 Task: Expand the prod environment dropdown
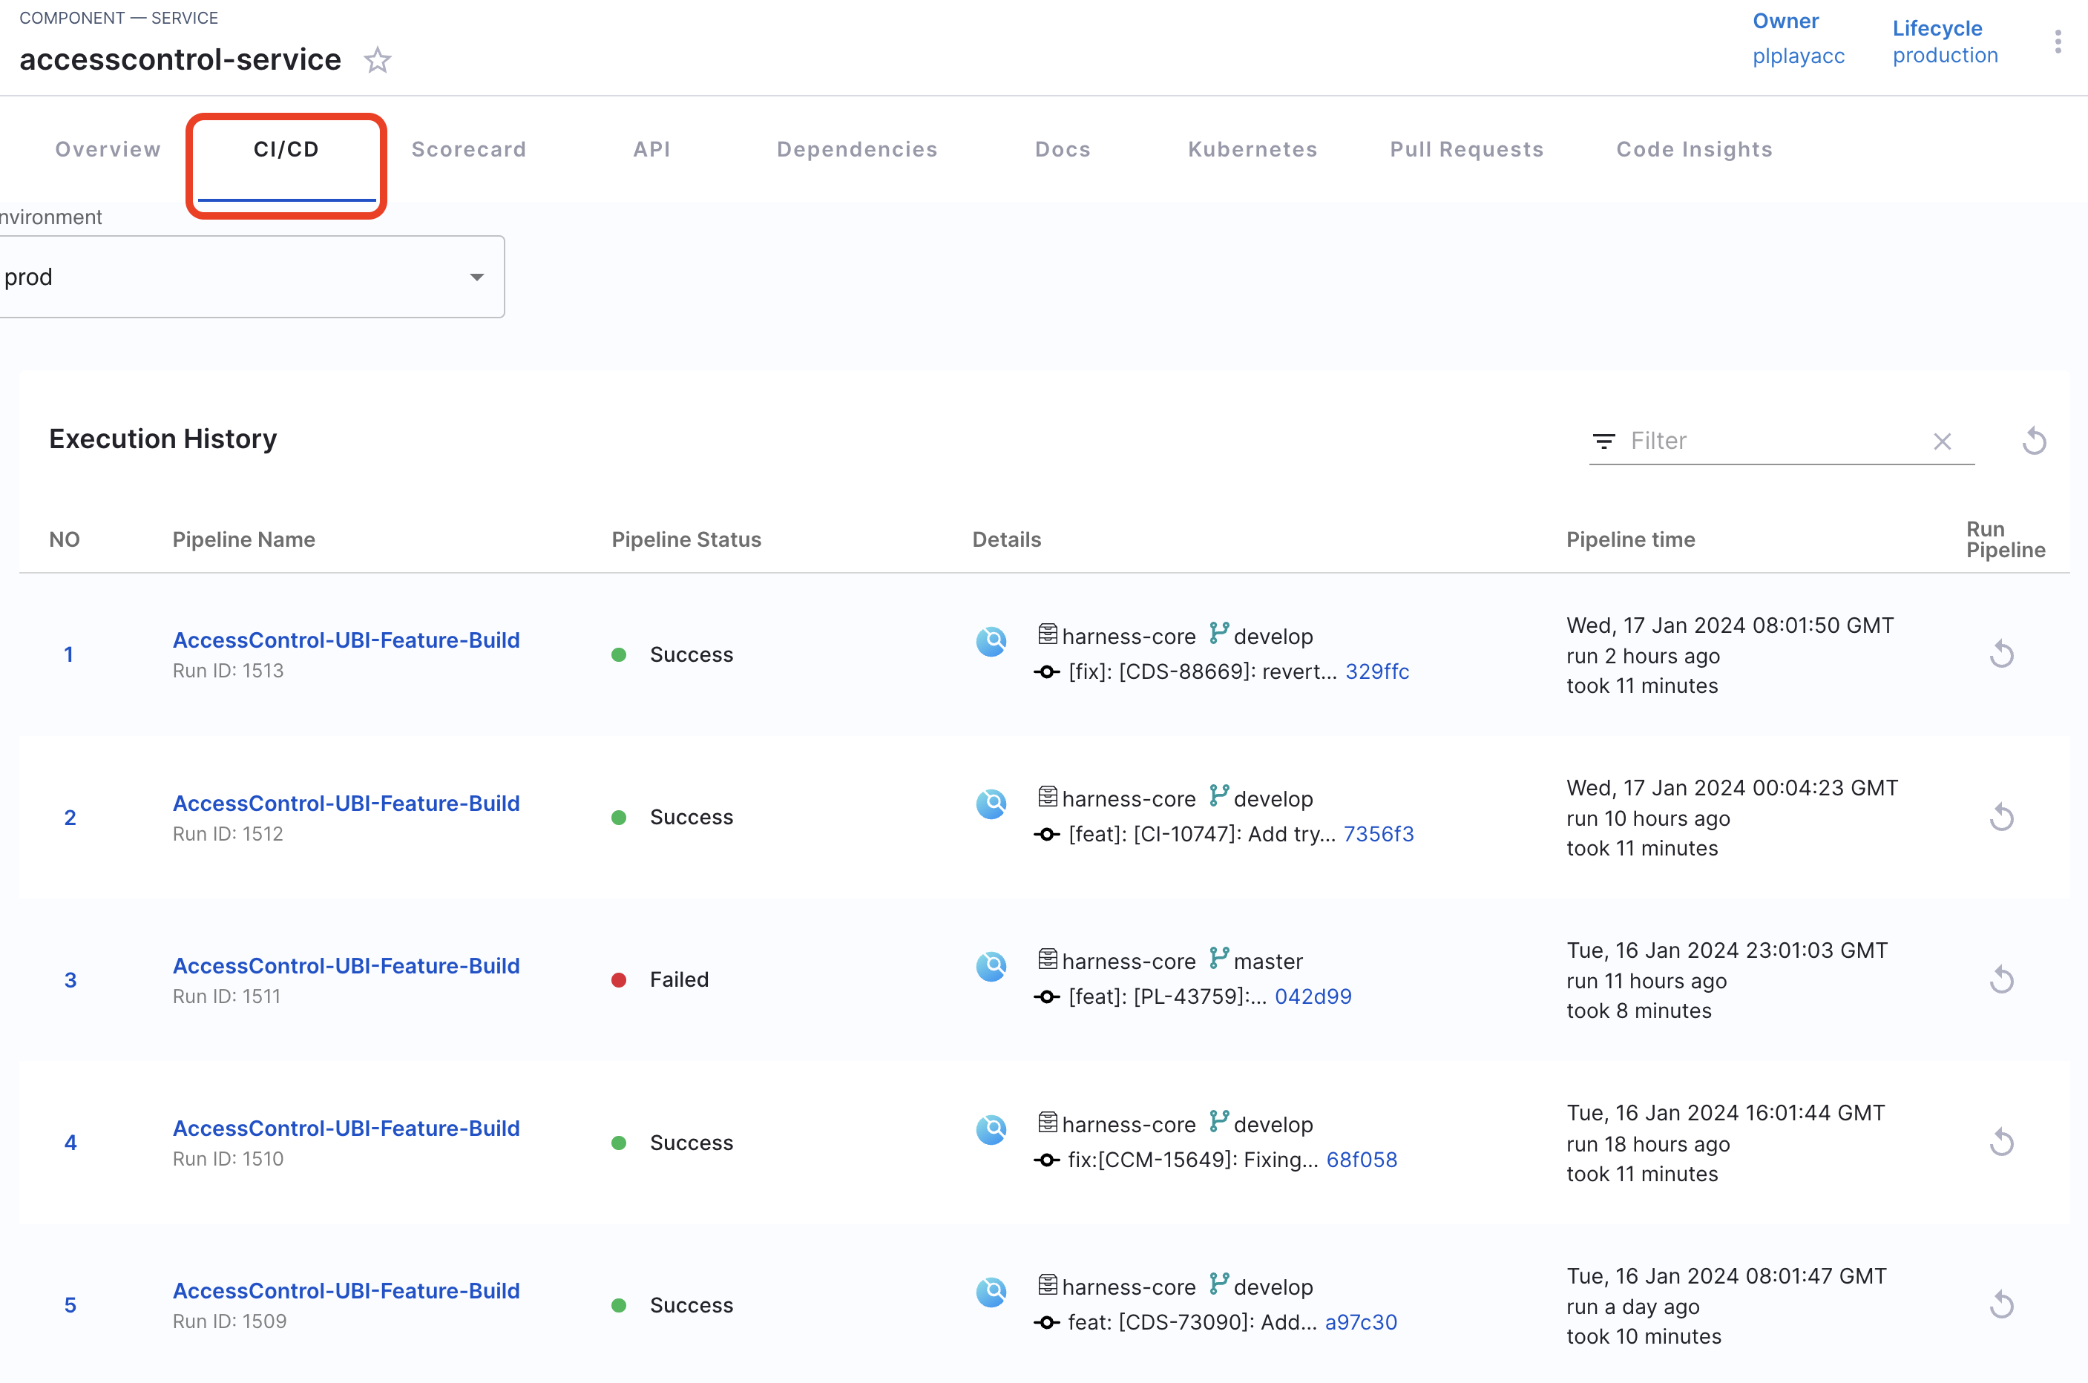[x=476, y=277]
